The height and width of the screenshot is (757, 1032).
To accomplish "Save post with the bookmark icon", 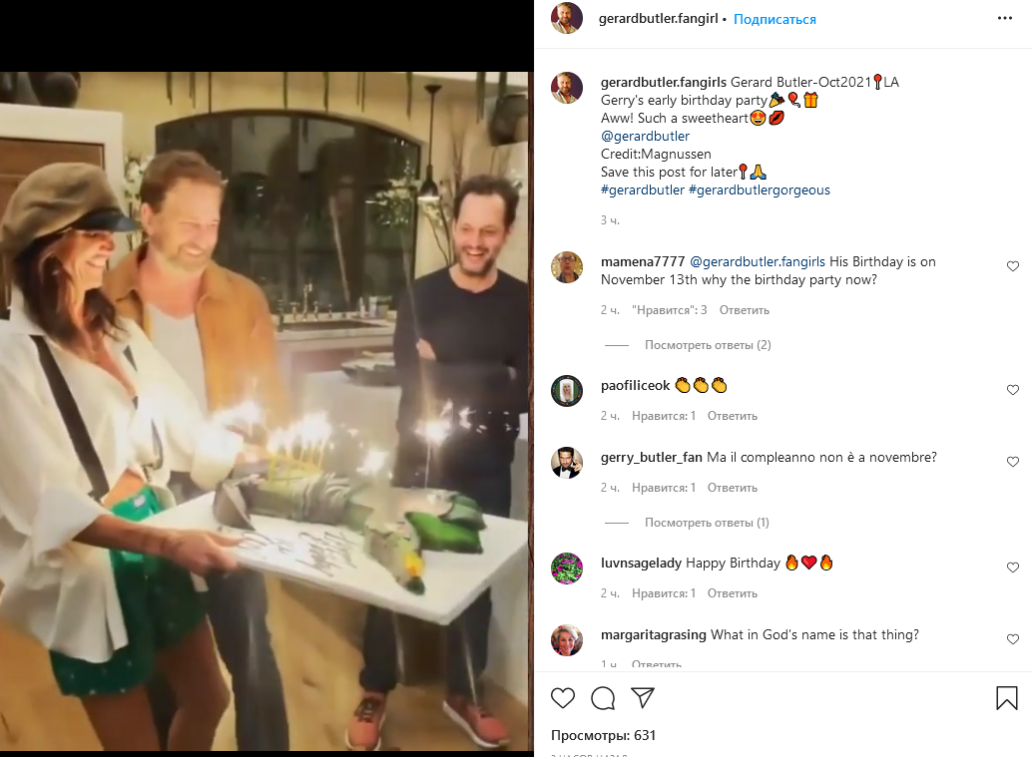I will pos(1006,698).
